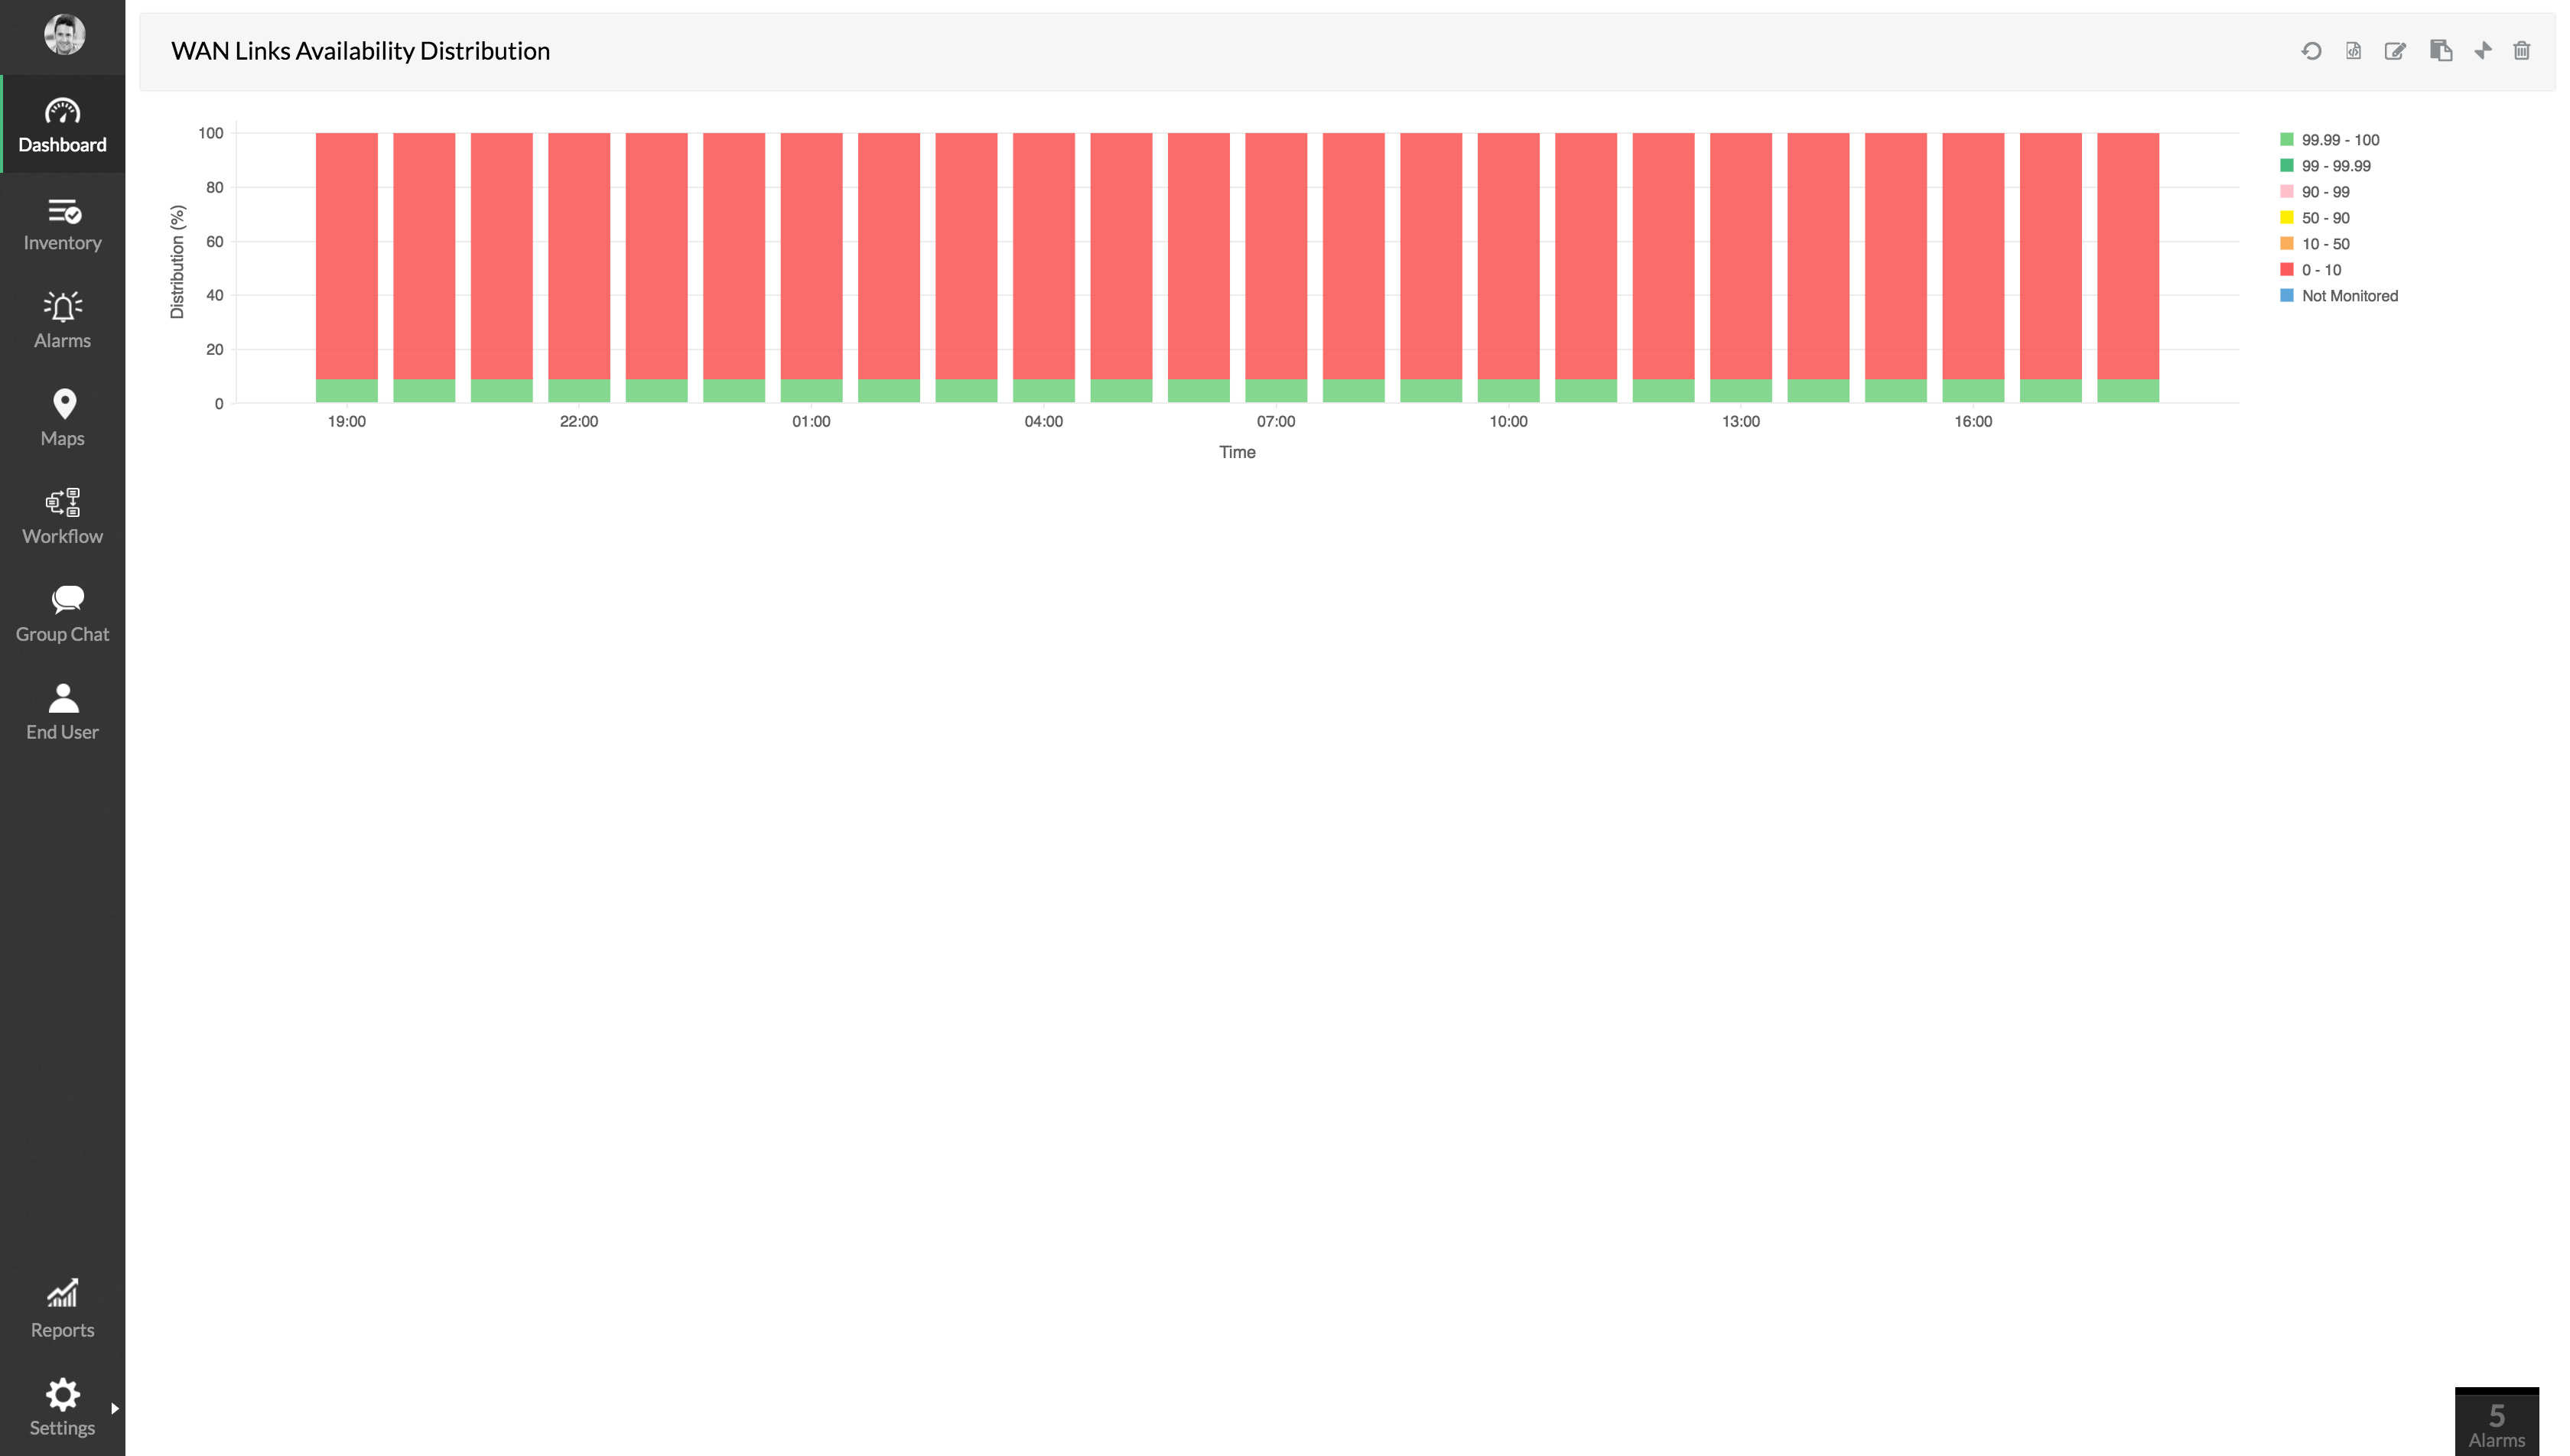
Task: Expand the sidebar collapsed section
Action: (x=115, y=1406)
